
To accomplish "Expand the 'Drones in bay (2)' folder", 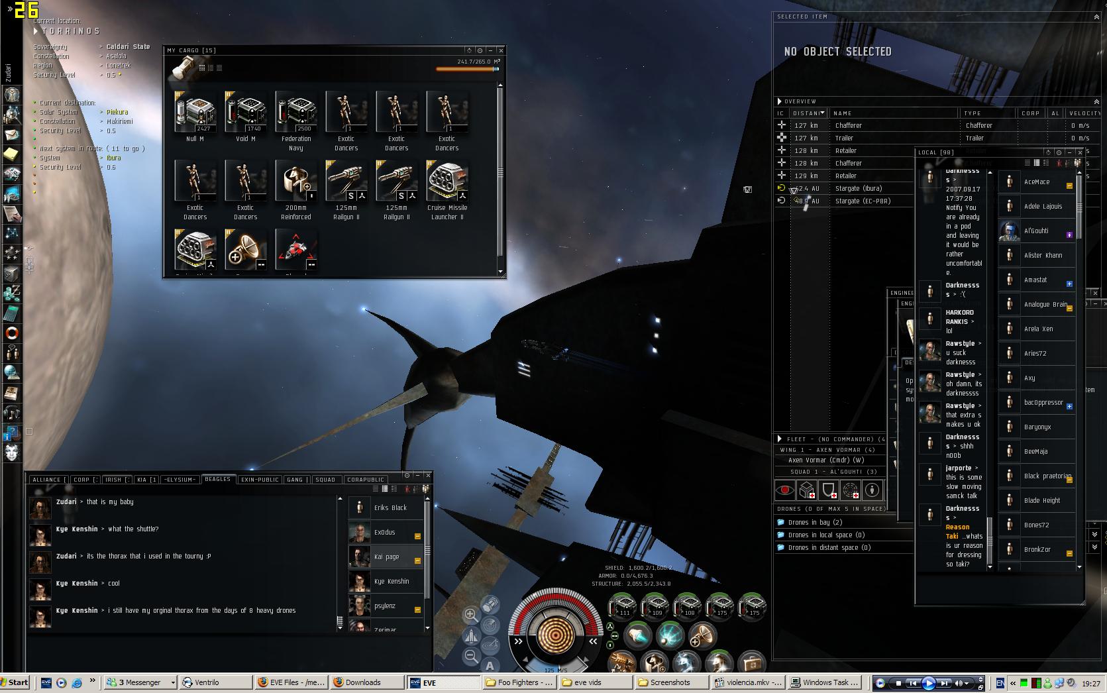I will (781, 522).
